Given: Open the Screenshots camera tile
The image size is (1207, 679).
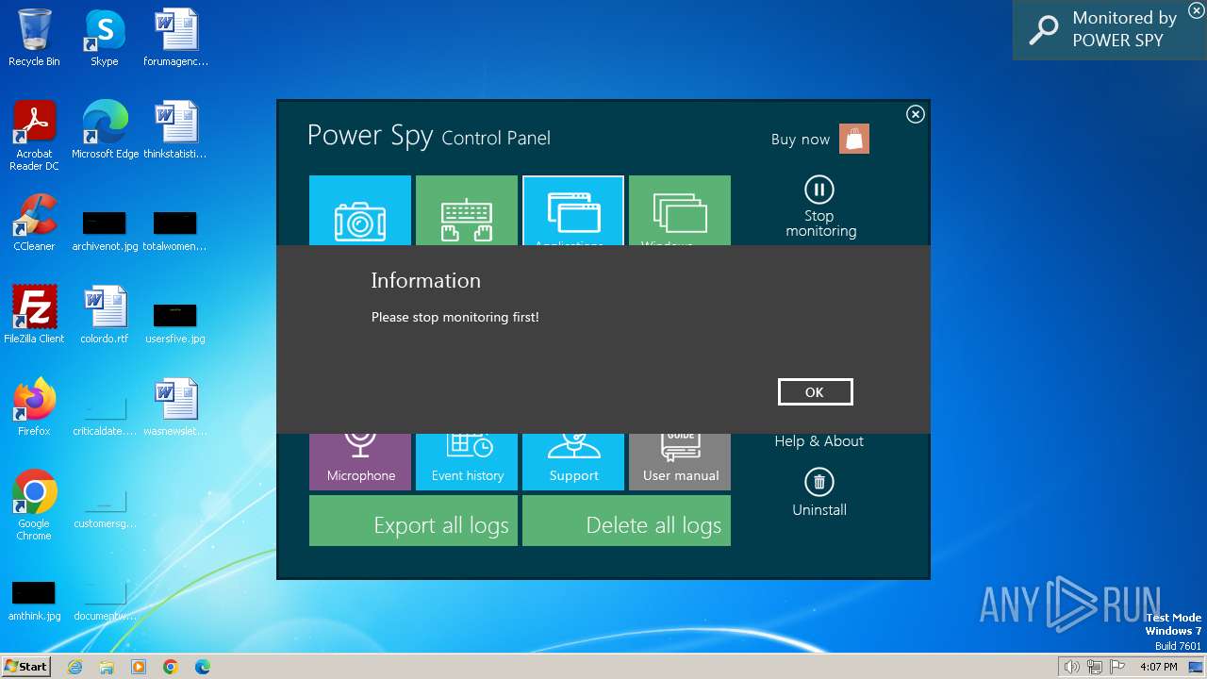Looking at the screenshot, I should coord(360,210).
